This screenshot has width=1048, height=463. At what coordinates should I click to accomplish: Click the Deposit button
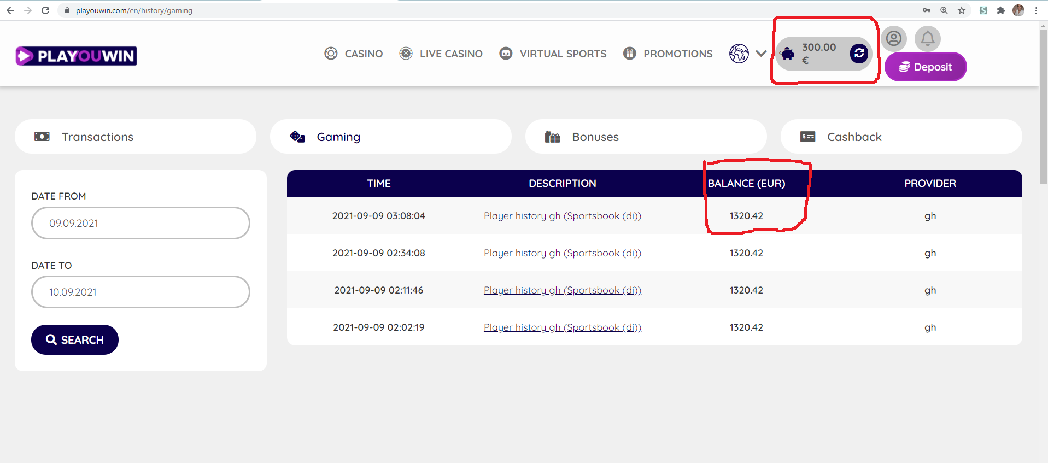pyautogui.click(x=926, y=67)
